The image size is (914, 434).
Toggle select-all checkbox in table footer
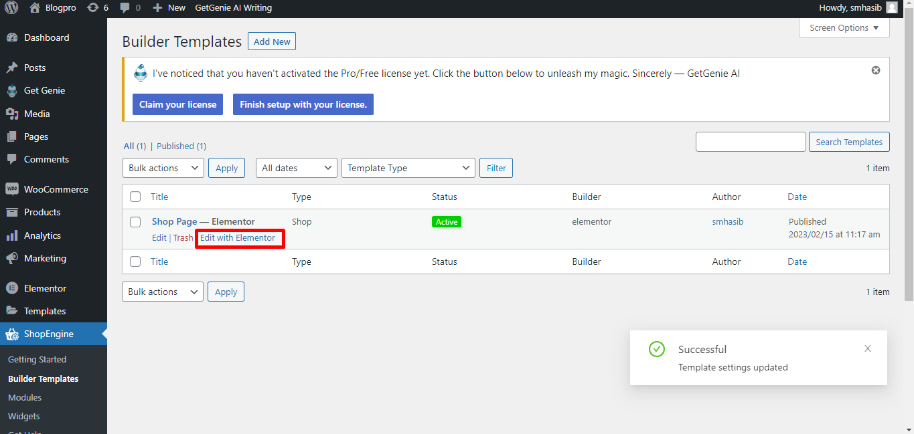[135, 261]
